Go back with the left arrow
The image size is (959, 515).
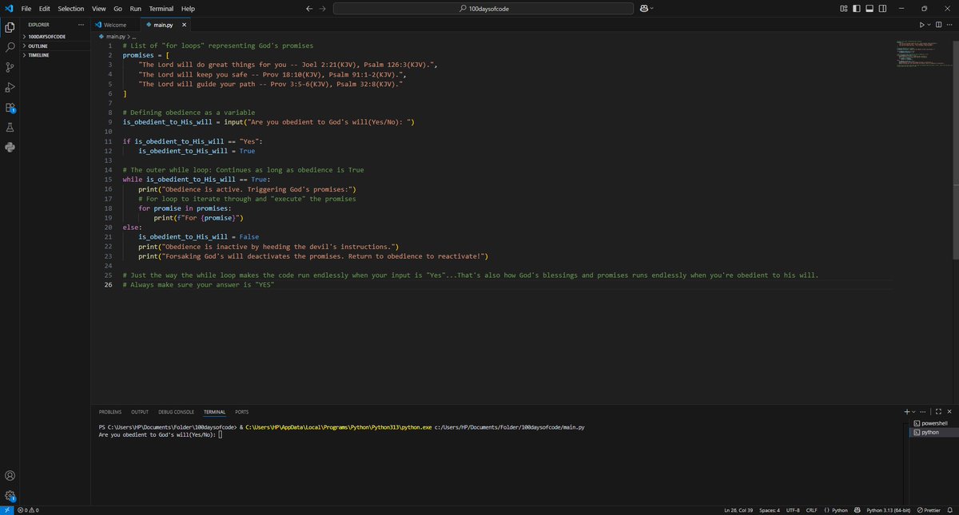point(310,8)
